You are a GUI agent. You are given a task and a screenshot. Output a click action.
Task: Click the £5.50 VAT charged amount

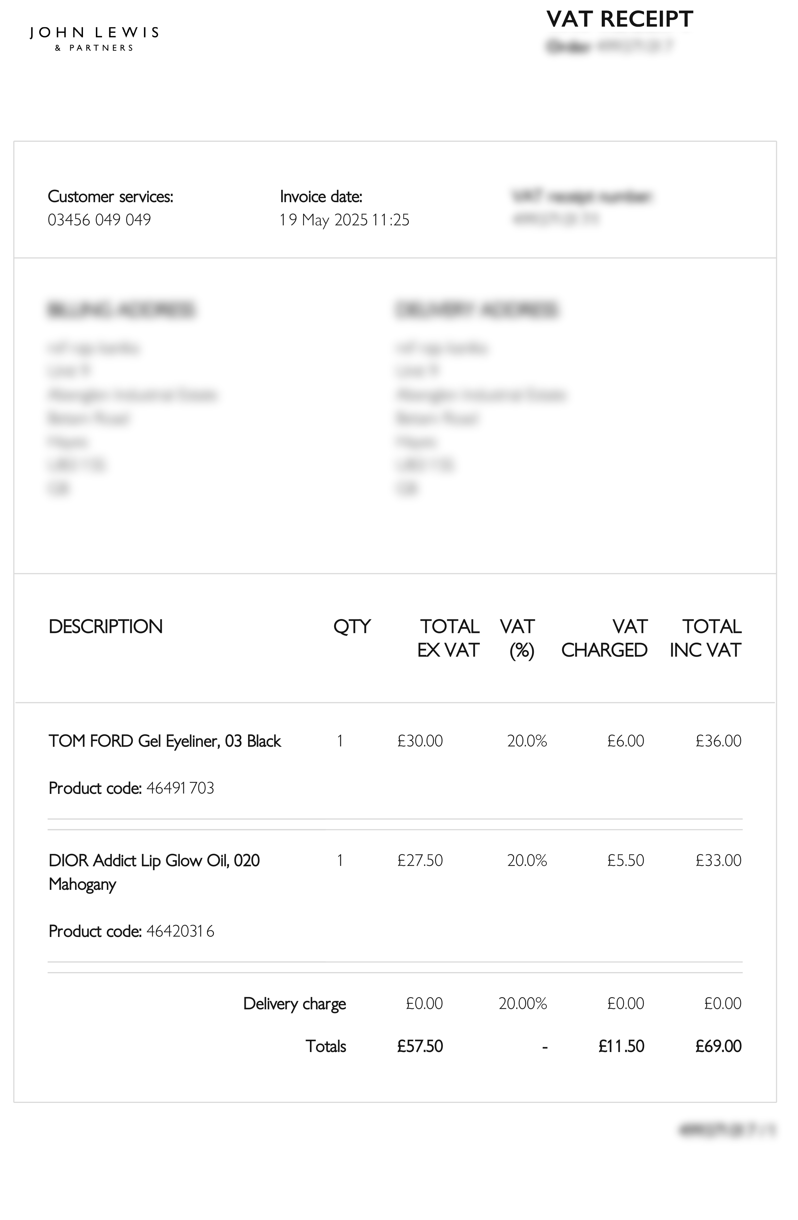pos(625,860)
